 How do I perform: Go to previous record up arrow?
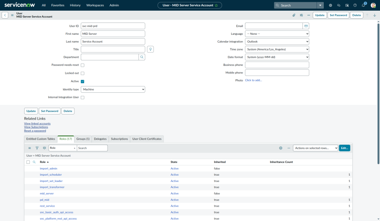367,15
